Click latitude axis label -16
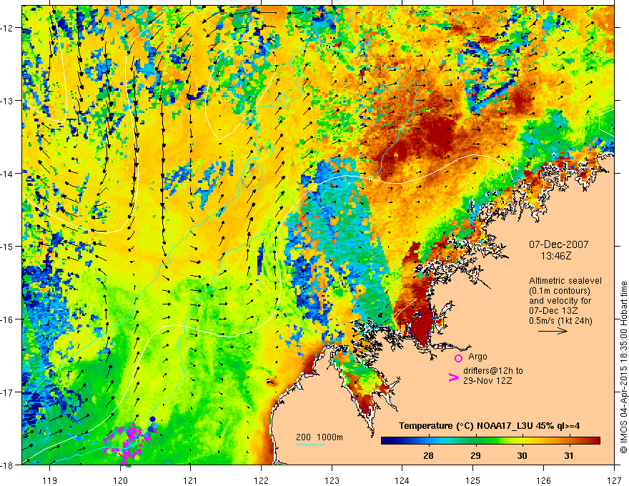629x486 pixels. click(x=8, y=319)
